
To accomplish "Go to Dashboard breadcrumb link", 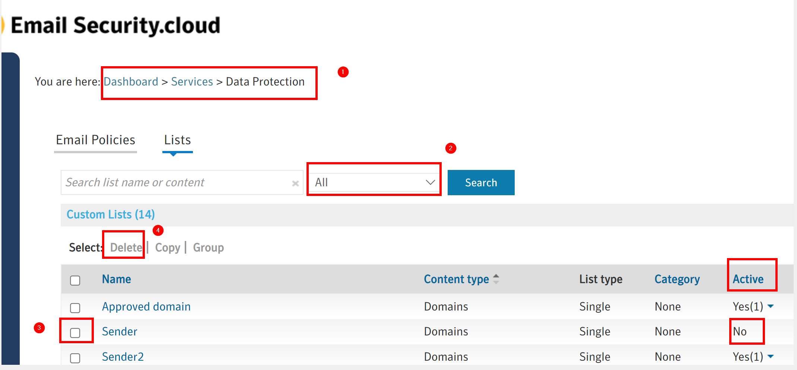I will coord(131,82).
